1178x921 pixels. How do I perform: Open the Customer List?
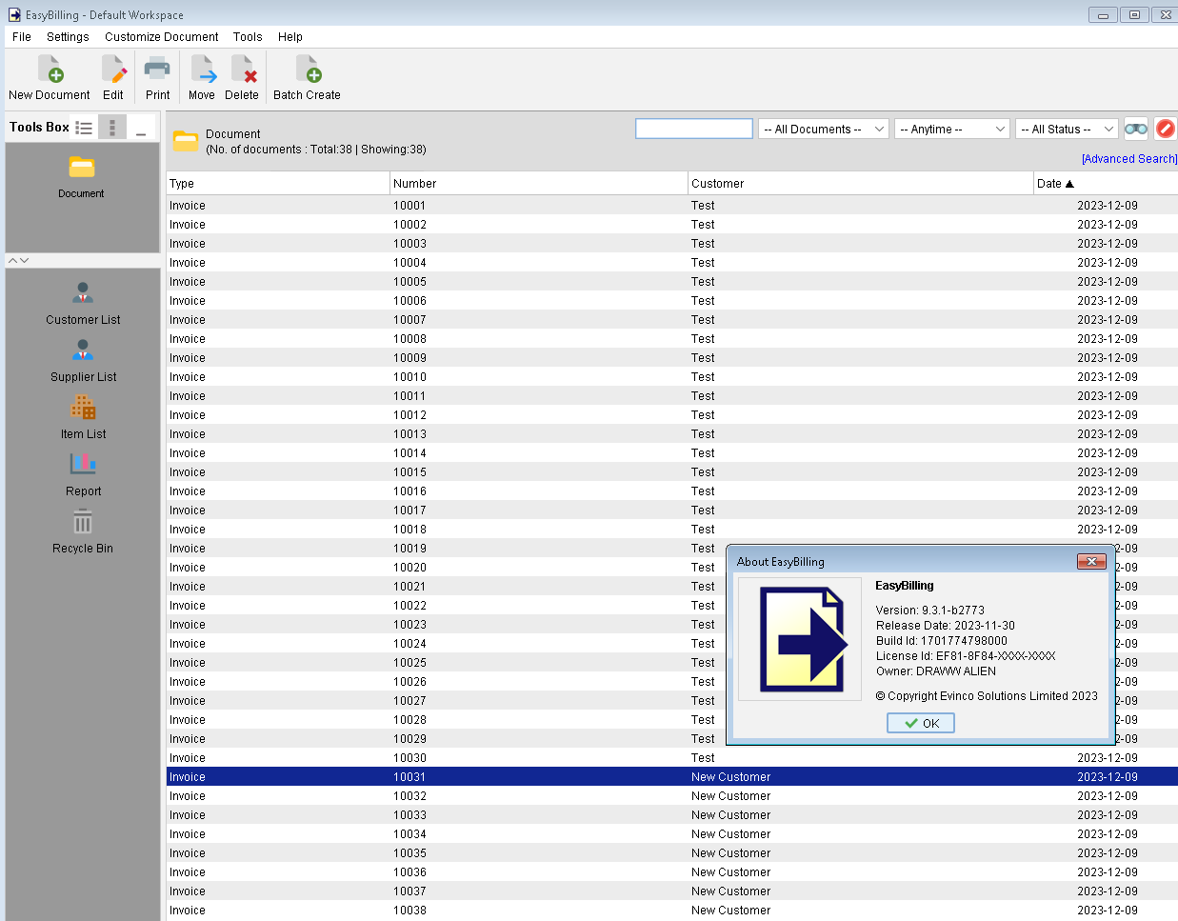point(83,304)
